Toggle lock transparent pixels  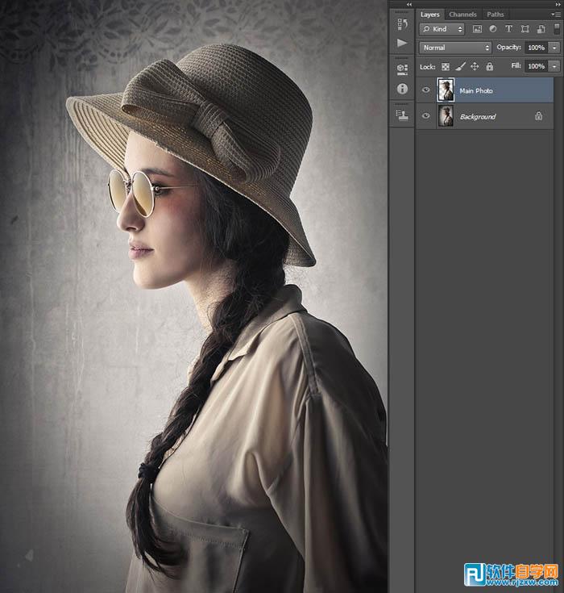[446, 66]
